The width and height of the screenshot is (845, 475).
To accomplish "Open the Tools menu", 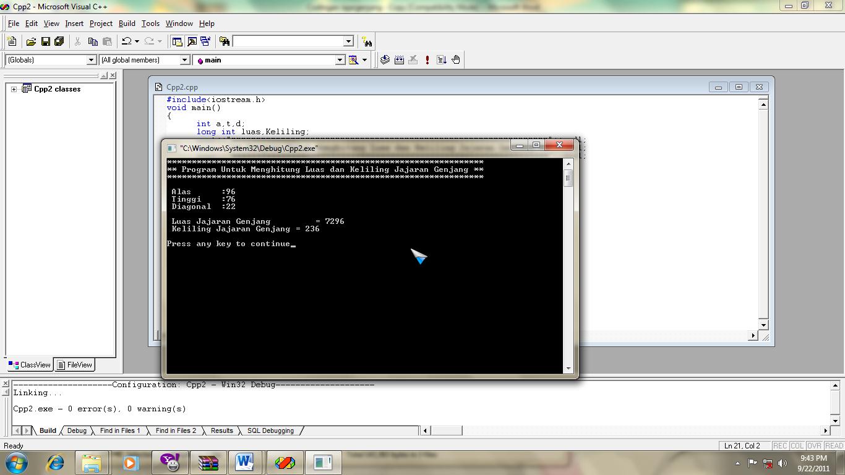I will coord(150,24).
